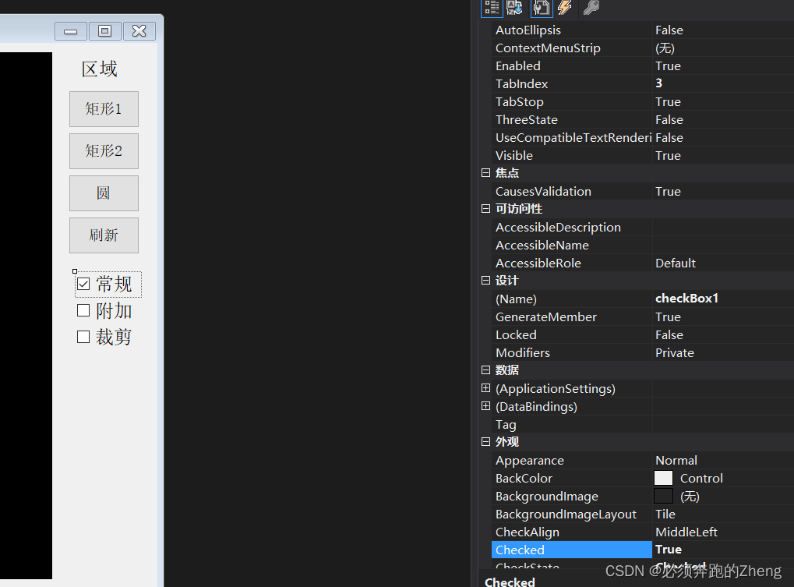Show the Properties page icon
Viewport: 794px width, 587px height.
pyautogui.click(x=542, y=8)
